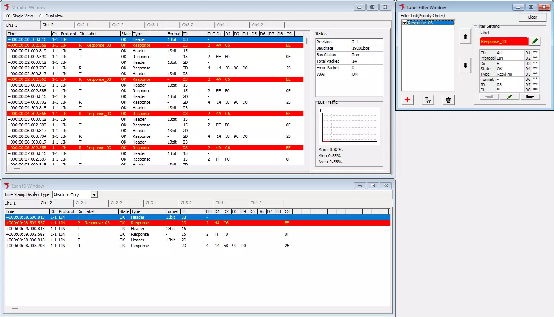Open the Time Stamp Display Type dropdown
The height and width of the screenshot is (317, 554).
click(95, 194)
